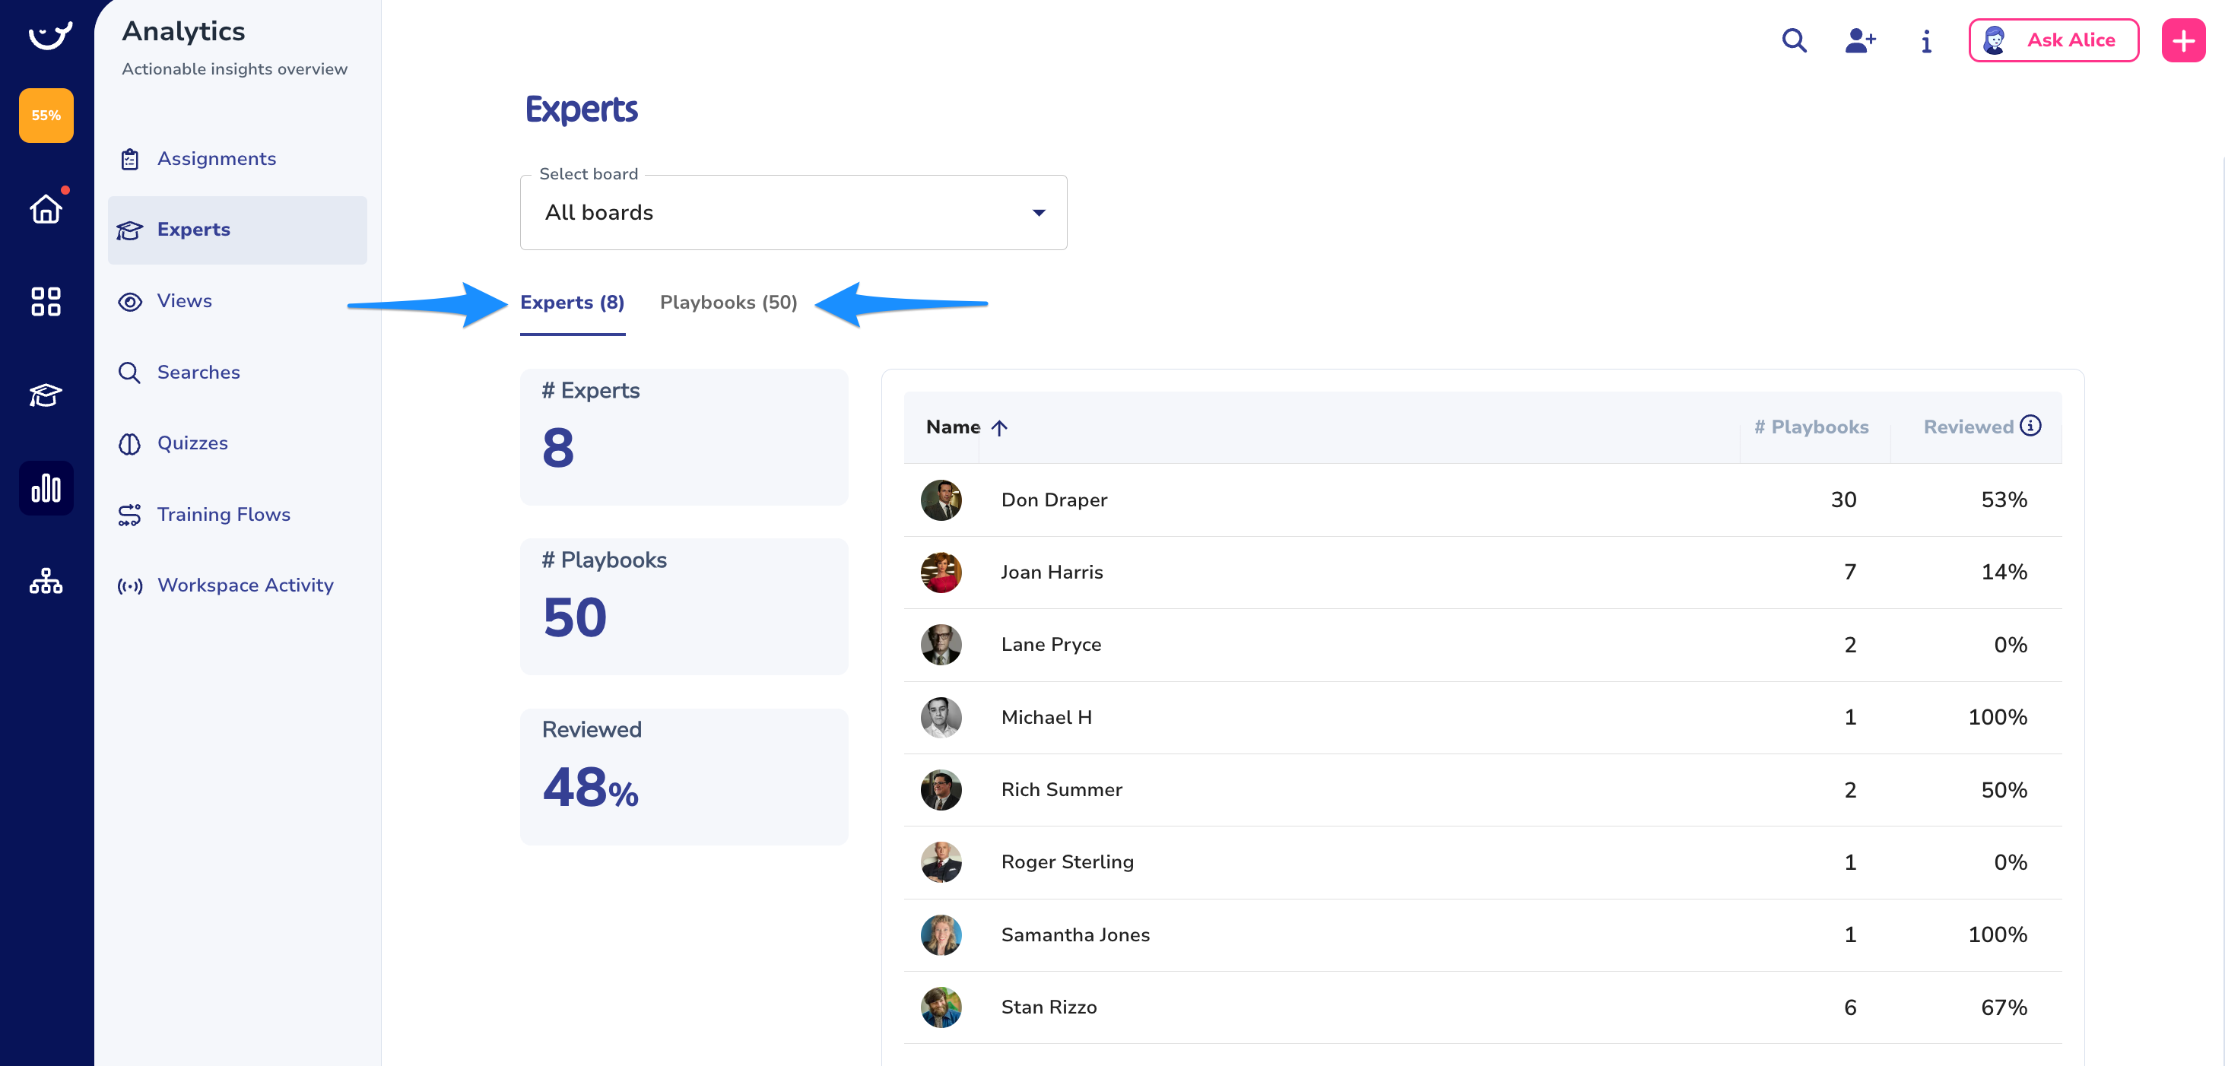Click the Ask Alice button
Screen dimensions: 2225x1066
coord(2052,40)
